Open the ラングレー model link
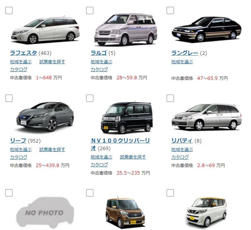251x230 pixels. pos(185,53)
